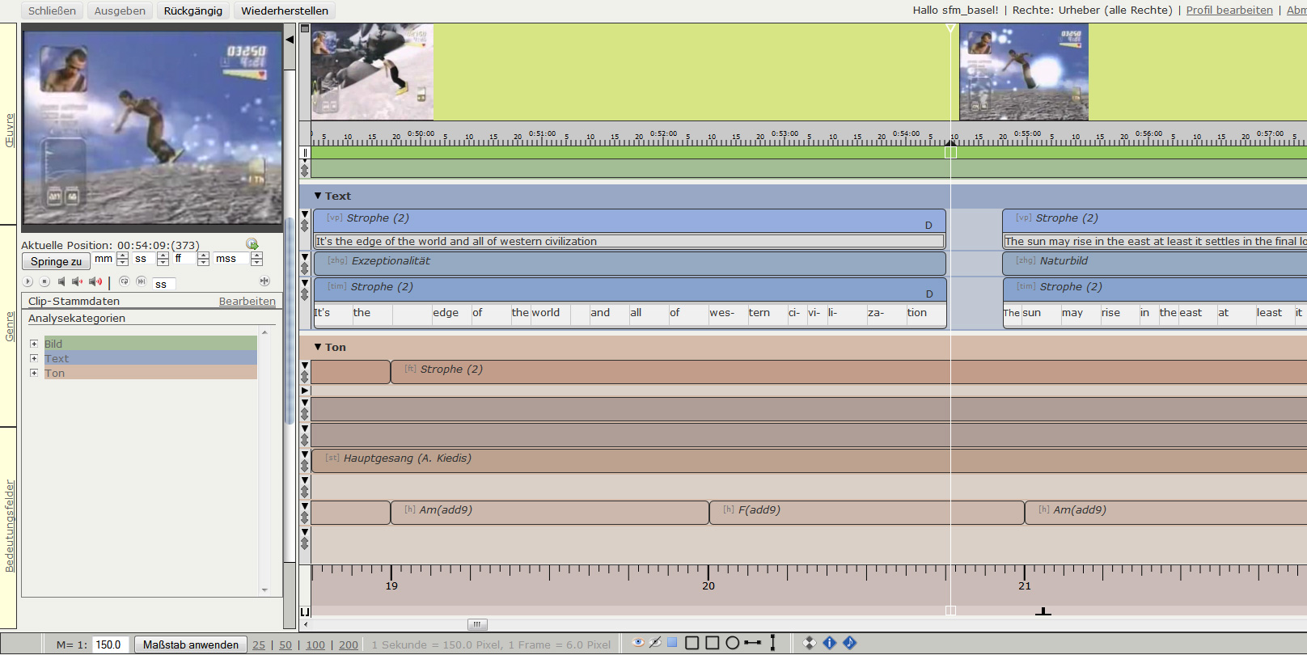Viewport: 1307px width, 655px height.
Task: Click Schließen in the top menu
Action: point(52,11)
